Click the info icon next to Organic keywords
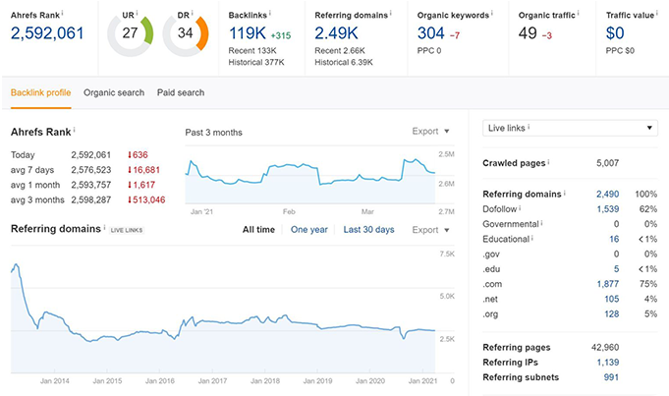The height and width of the screenshot is (396, 669). click(491, 13)
